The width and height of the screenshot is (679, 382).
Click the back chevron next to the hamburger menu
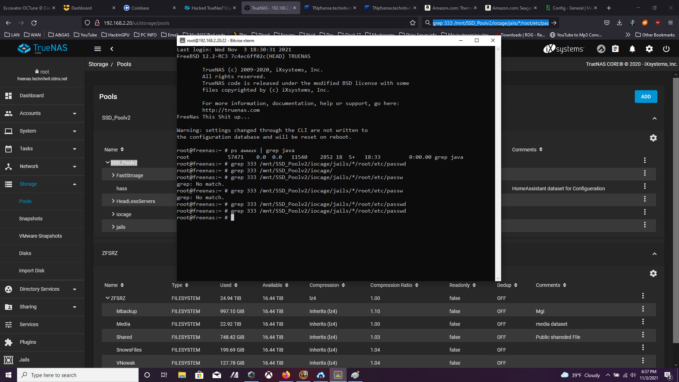112,49
